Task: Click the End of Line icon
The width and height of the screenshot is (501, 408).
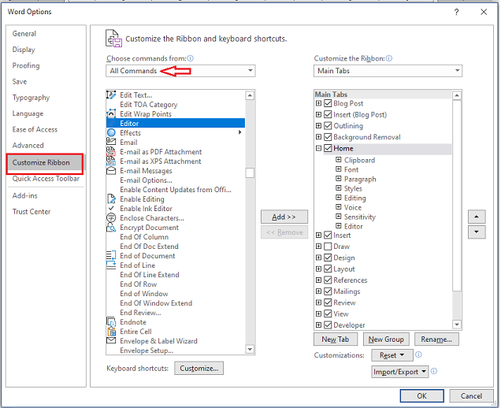Action: [x=111, y=265]
